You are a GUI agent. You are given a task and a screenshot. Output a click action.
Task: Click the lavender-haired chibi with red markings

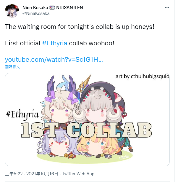pos(57,146)
